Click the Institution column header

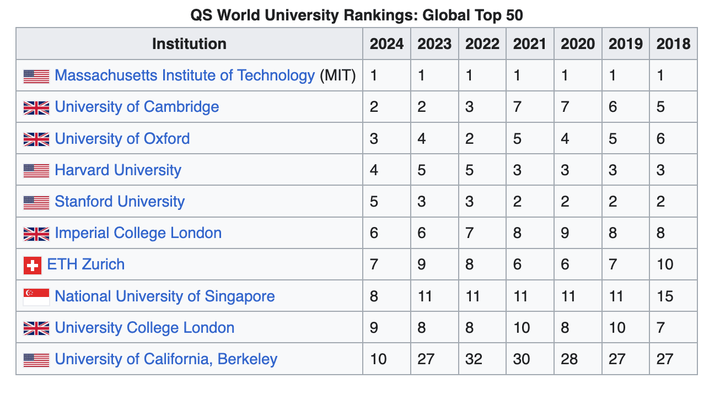(x=189, y=44)
